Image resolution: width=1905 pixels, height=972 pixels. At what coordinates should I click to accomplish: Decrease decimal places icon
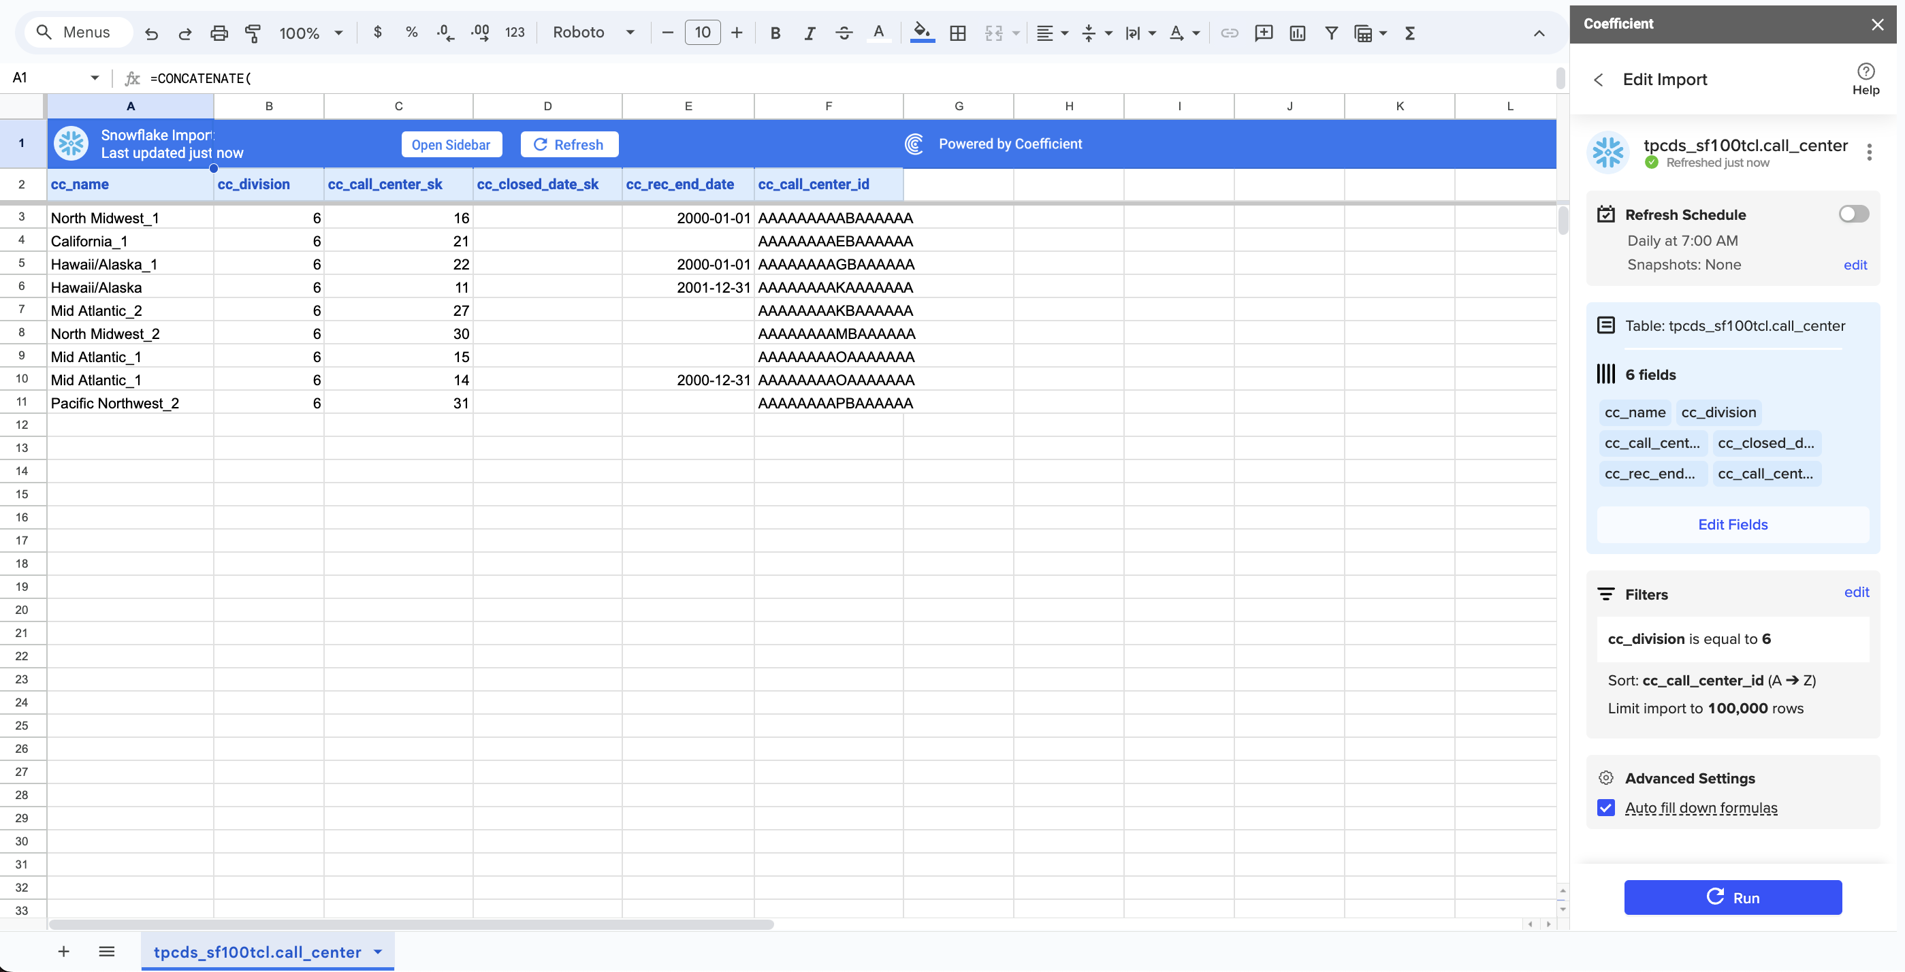[x=445, y=33]
